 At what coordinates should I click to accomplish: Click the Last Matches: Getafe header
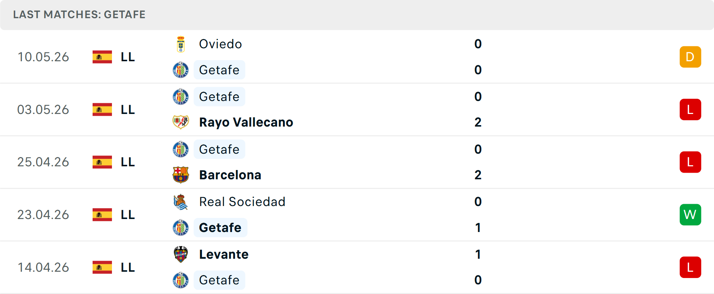pos(79,14)
